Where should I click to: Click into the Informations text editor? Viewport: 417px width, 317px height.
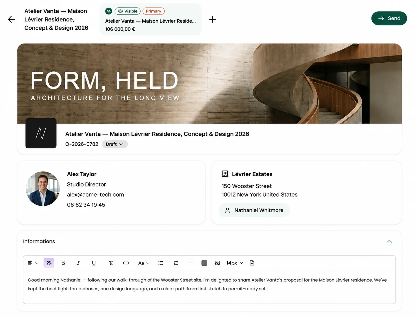(x=209, y=287)
